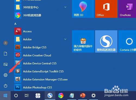Open the user account icon in sidebar
The height and width of the screenshot is (100, 136).
click(5, 43)
